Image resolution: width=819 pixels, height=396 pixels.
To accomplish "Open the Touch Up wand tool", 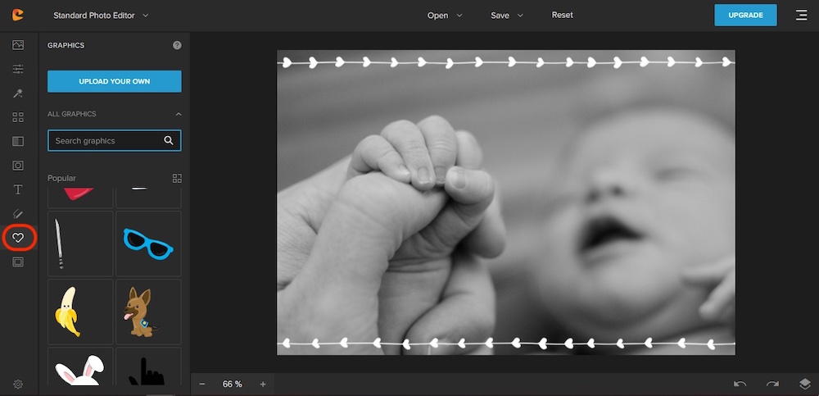I will (18, 93).
